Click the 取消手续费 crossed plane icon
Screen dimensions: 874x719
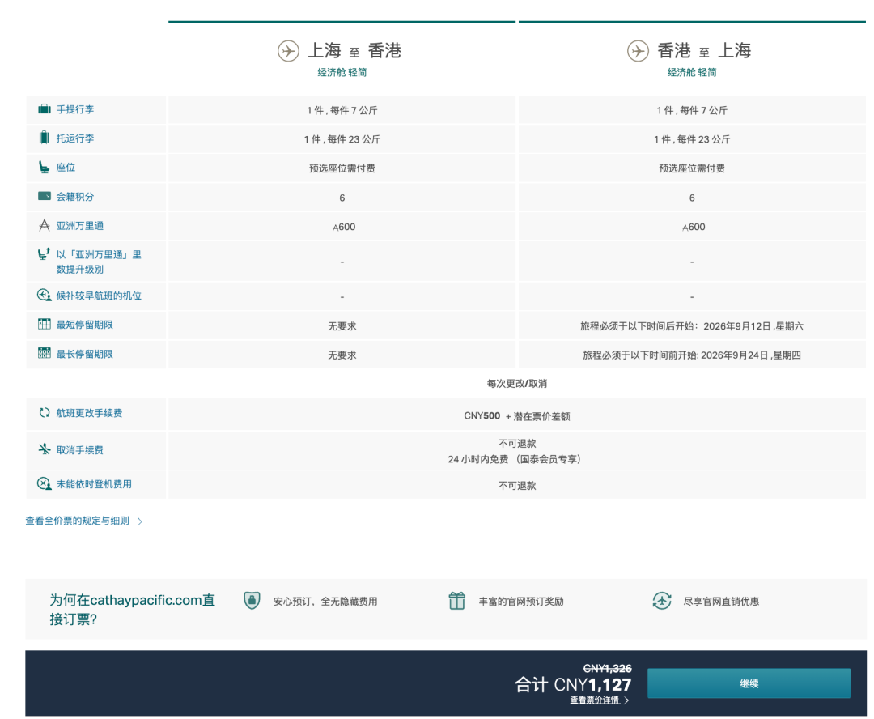(44, 449)
